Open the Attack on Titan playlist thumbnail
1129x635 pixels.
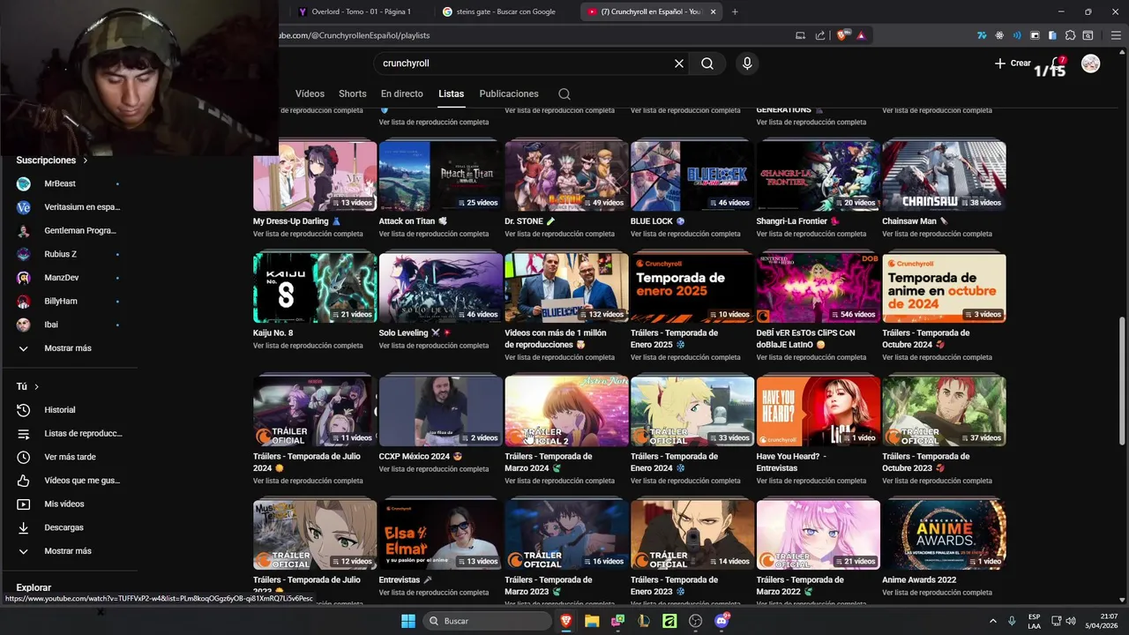pos(441,176)
